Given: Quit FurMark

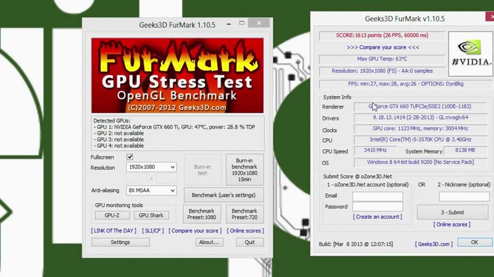Looking at the screenshot, I should tap(249, 242).
